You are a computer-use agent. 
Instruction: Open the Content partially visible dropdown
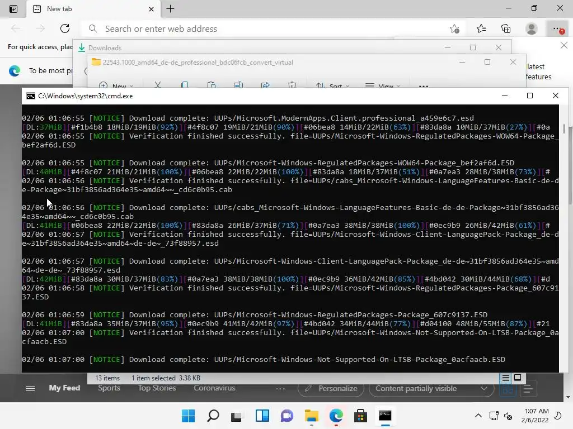431,389
